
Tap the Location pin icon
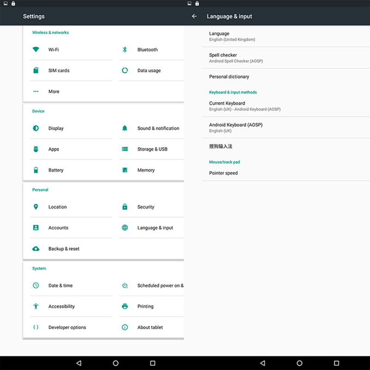(x=36, y=207)
